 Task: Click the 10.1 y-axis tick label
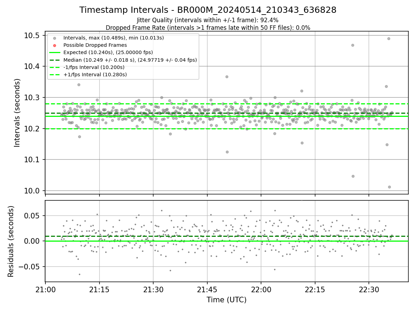32,159
